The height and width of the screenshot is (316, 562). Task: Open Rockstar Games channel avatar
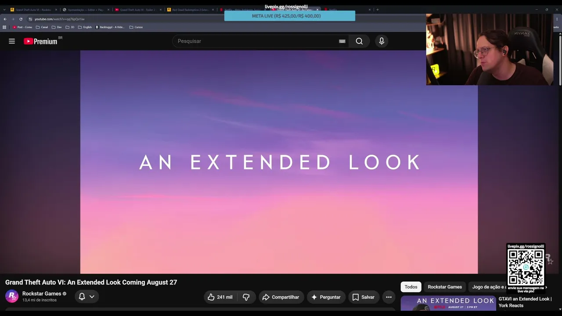pos(12,296)
